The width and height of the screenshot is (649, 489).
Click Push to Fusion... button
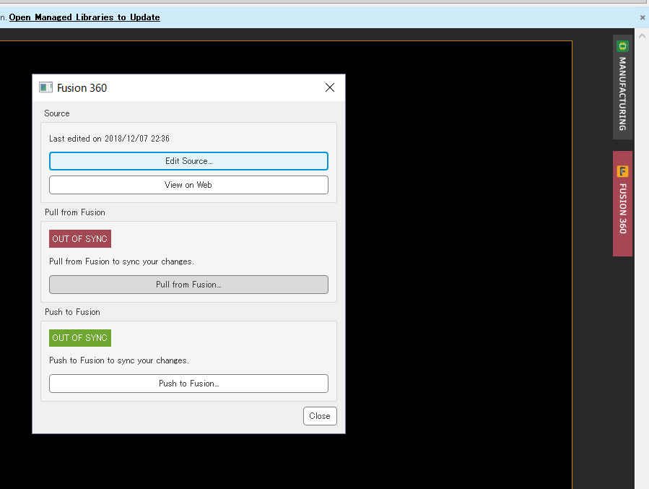click(188, 384)
